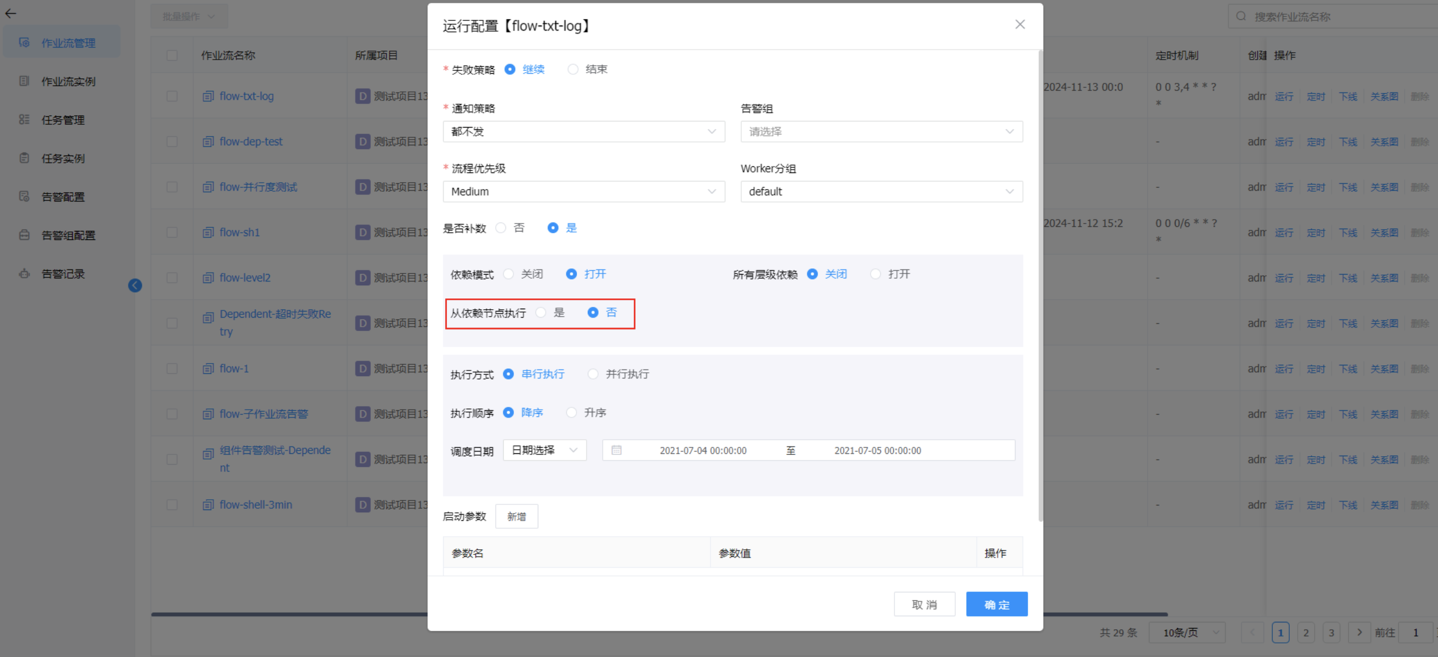Select 并行执行 execution mode
Viewport: 1438px width, 657px height.
pos(593,374)
